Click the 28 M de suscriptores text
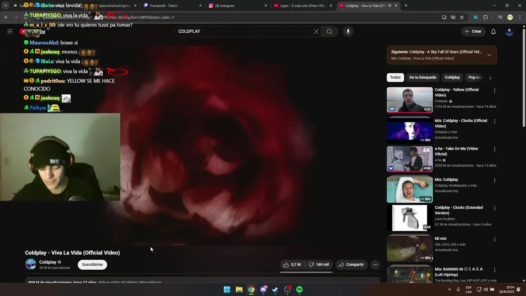 pos(55,268)
